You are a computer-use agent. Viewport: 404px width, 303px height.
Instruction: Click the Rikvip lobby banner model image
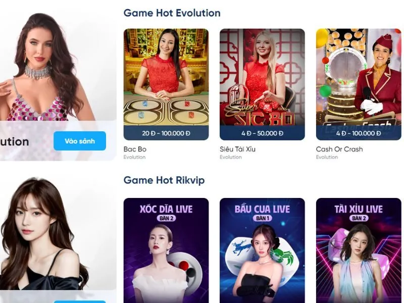[x=45, y=233]
